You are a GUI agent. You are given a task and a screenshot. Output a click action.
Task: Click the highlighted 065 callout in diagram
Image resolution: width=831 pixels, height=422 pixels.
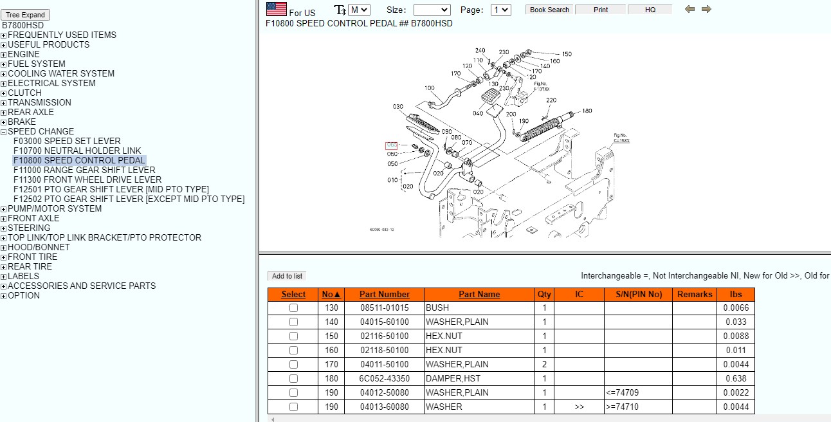[x=392, y=145]
